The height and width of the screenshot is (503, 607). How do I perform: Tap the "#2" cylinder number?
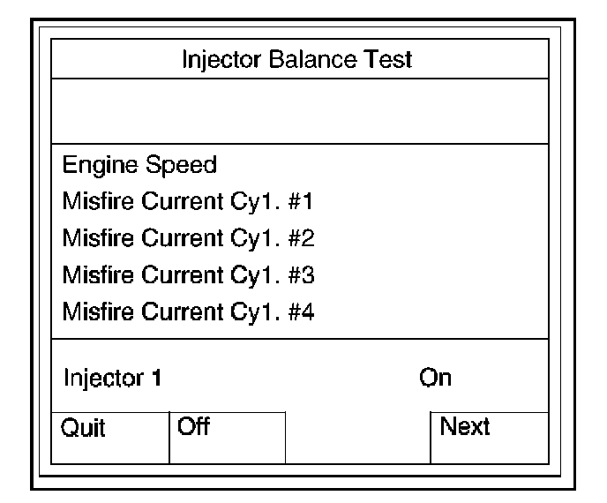click(x=300, y=239)
